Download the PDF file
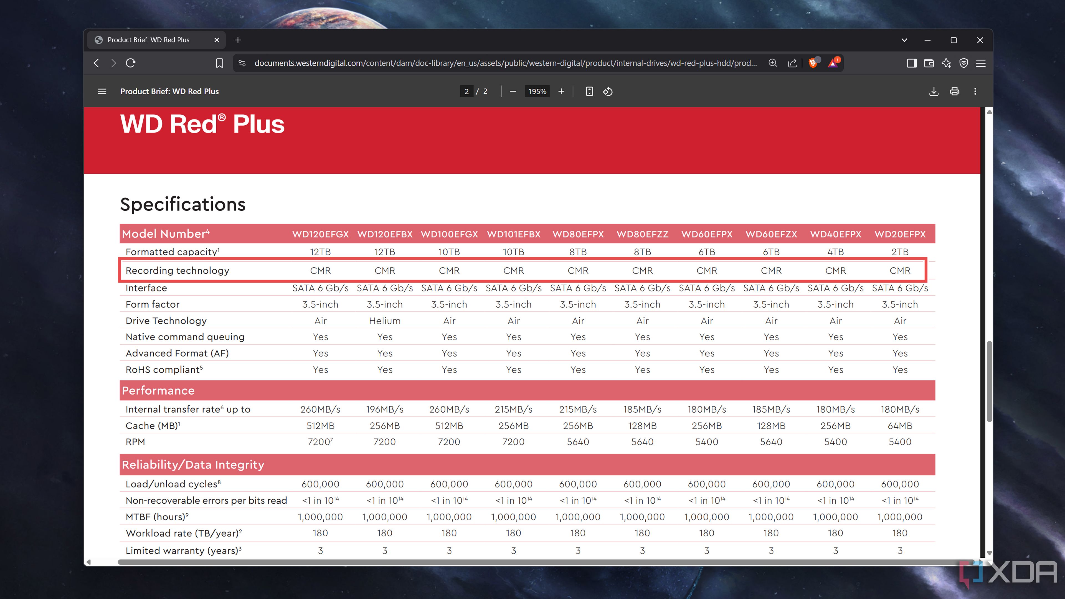Screen dimensions: 1065x599 [x=934, y=91]
